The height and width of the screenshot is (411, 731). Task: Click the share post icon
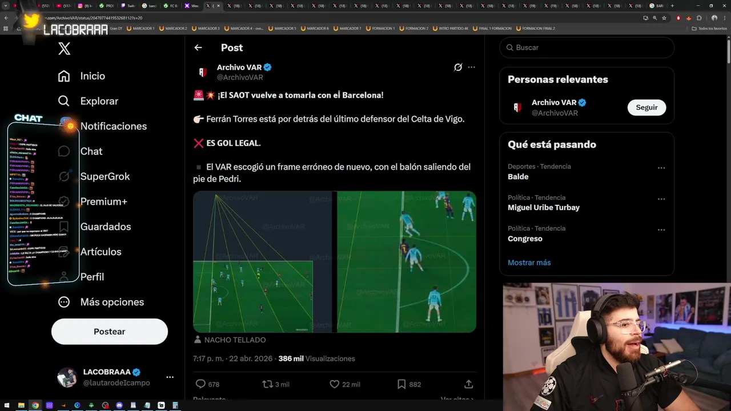(x=468, y=384)
